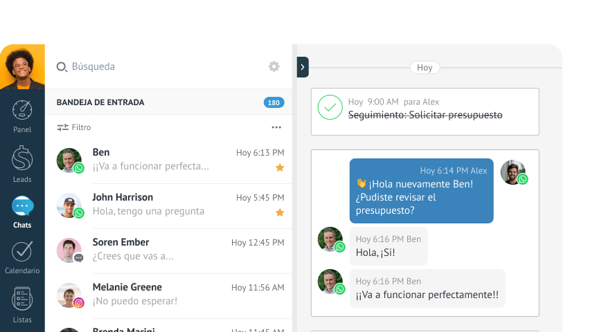The height and width of the screenshot is (332, 606).
Task: Click the Búsqueda search field
Action: pyautogui.click(x=161, y=67)
